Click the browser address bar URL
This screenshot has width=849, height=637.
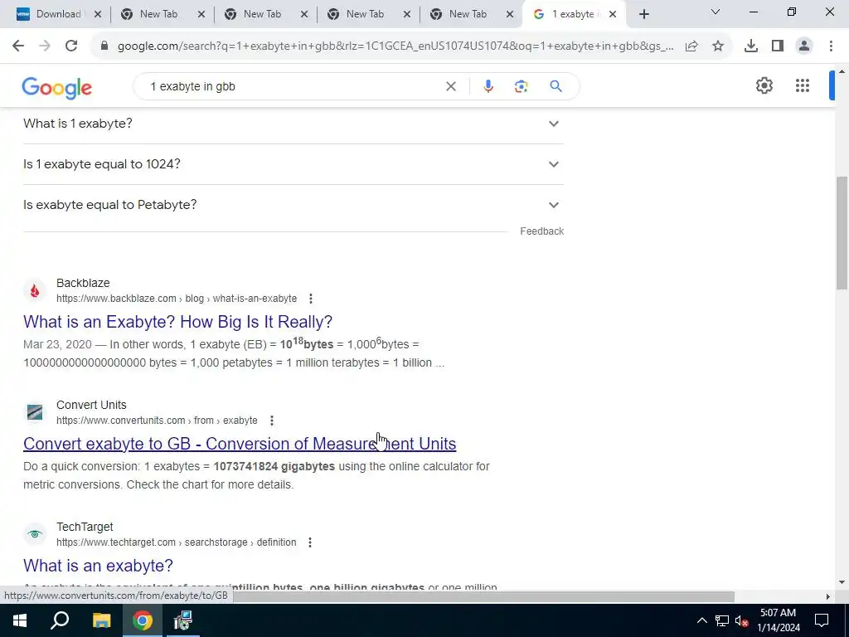click(x=395, y=46)
